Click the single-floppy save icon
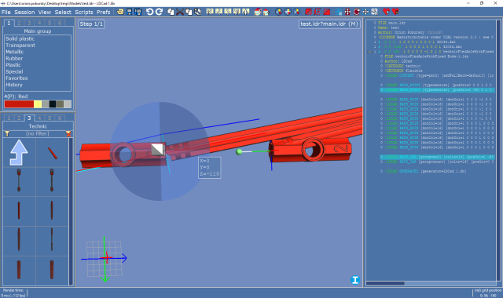 129,12
